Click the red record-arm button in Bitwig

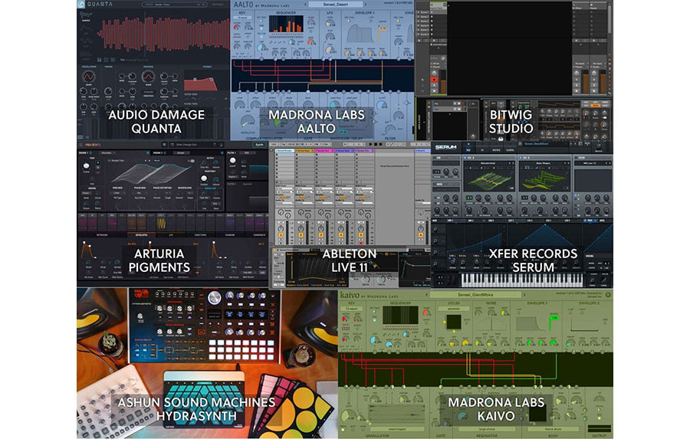[x=434, y=80]
